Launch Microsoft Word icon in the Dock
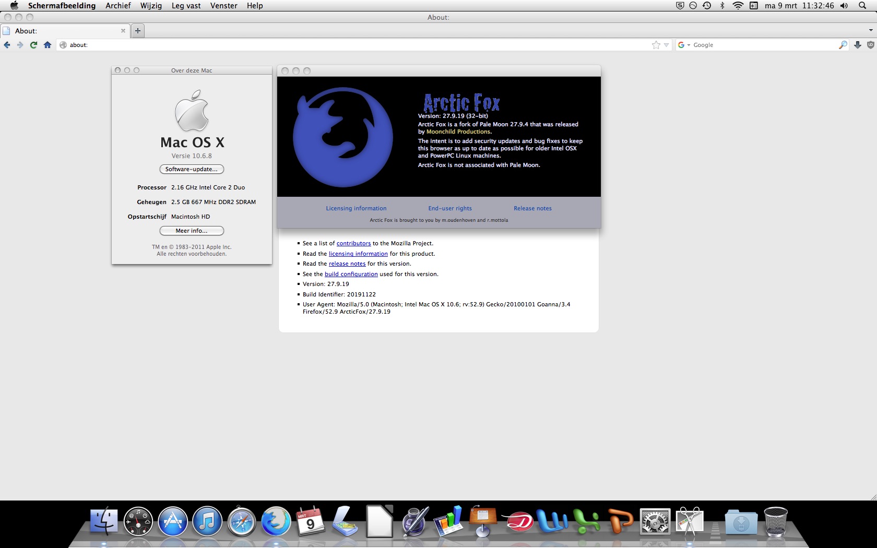Screen dimensions: 877x548 point(552,521)
